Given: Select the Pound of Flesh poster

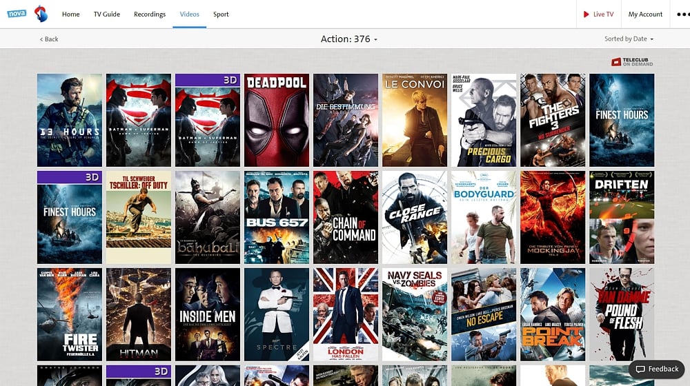Looking at the screenshot, I should coord(622,314).
